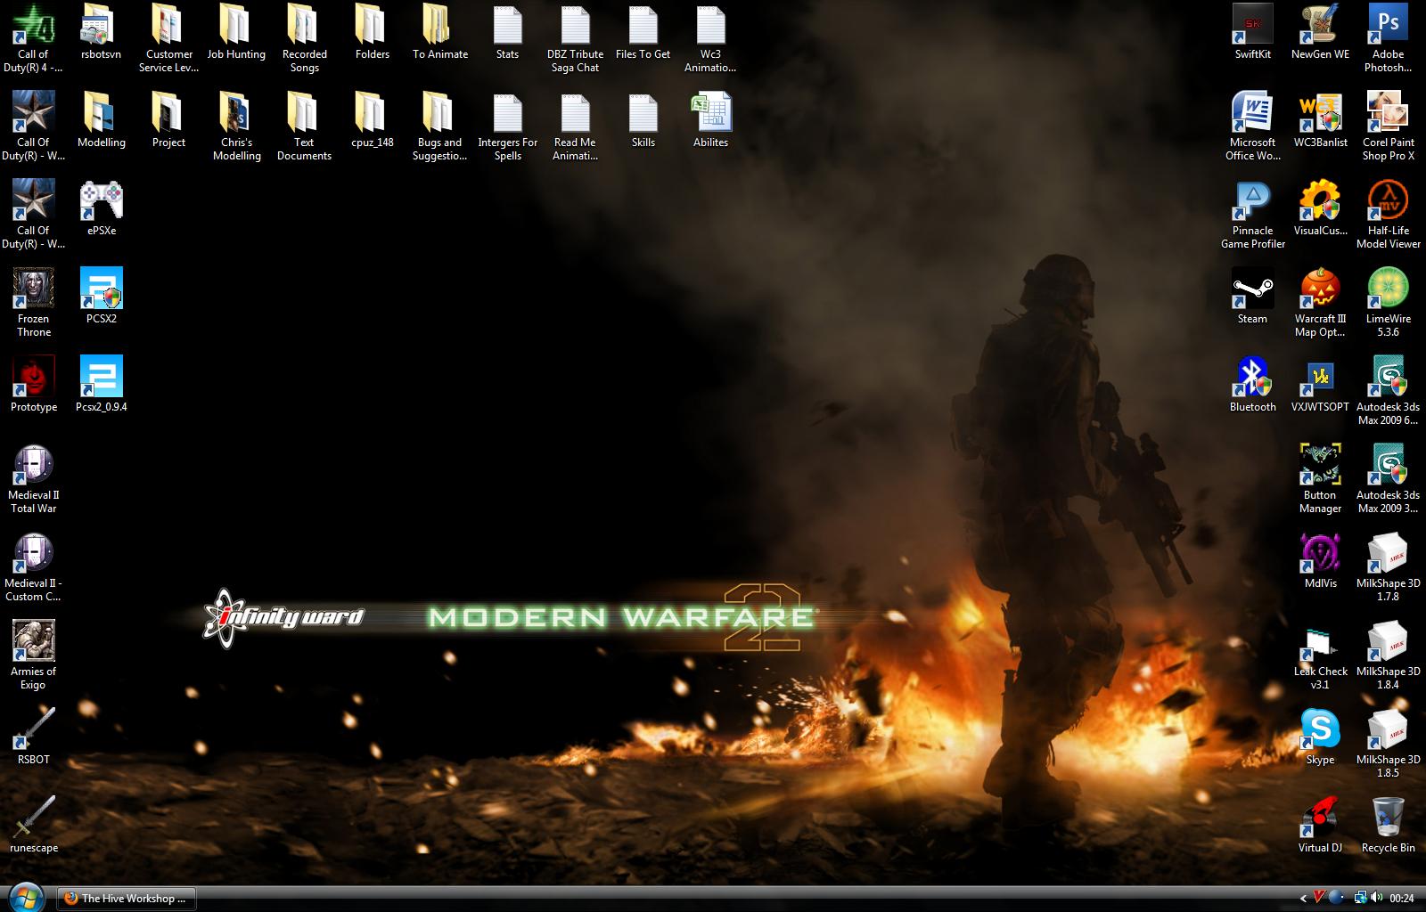Open the cpuz_148 folder
Image resolution: width=1426 pixels, height=912 pixels.
(x=372, y=121)
